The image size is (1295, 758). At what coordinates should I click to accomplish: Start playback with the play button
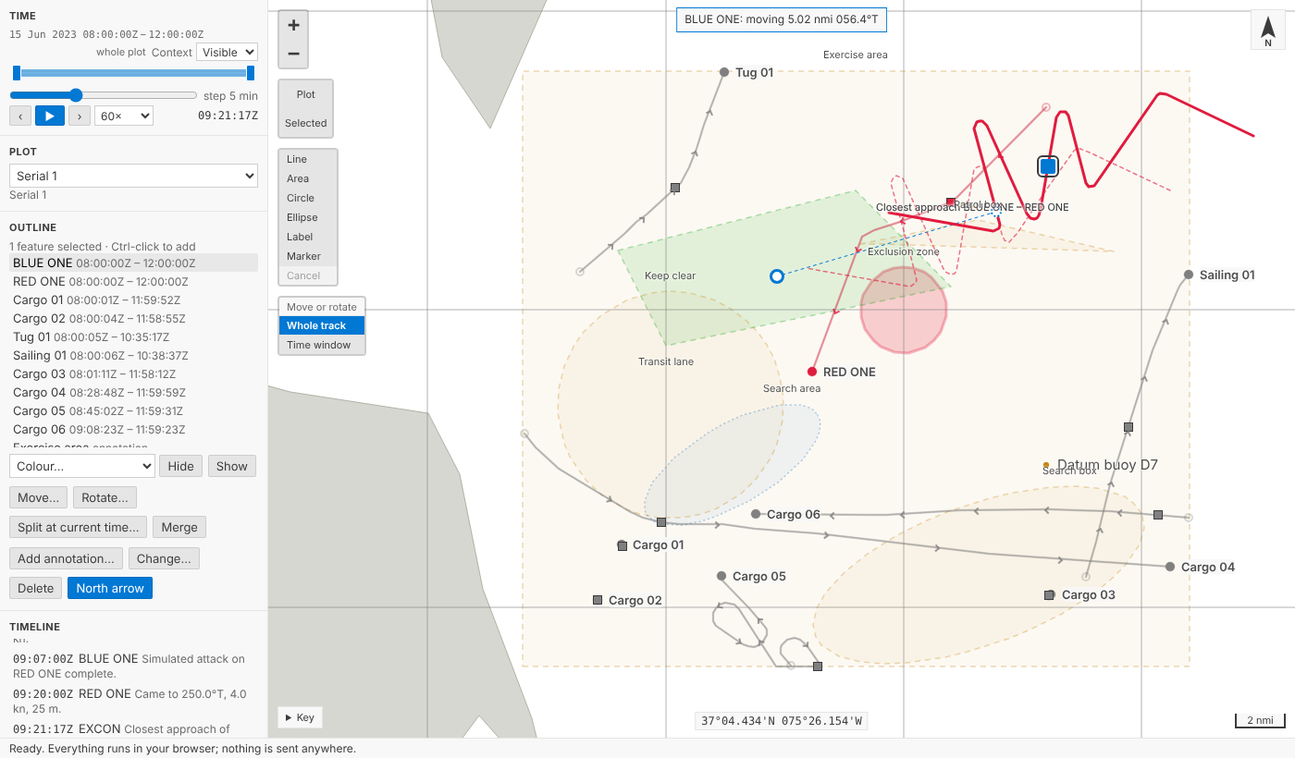point(50,116)
